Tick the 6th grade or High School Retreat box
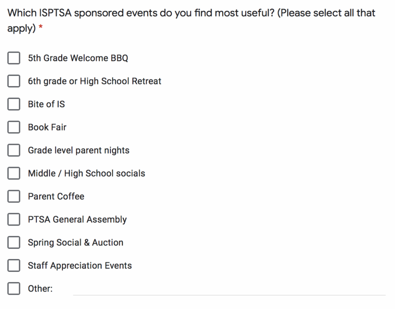Image resolution: width=395 pixels, height=309 pixels. coord(13,82)
